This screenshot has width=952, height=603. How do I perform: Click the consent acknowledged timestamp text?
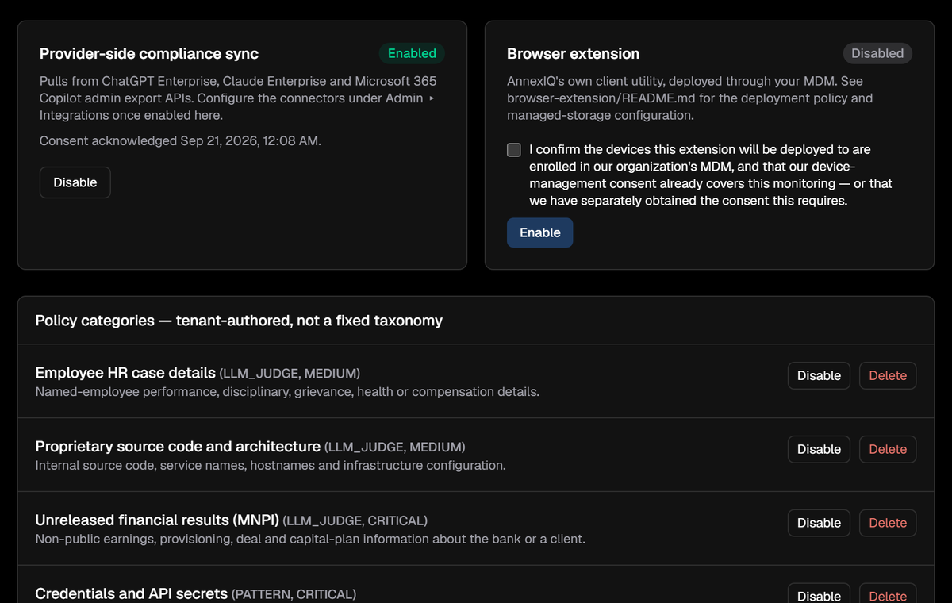point(180,140)
